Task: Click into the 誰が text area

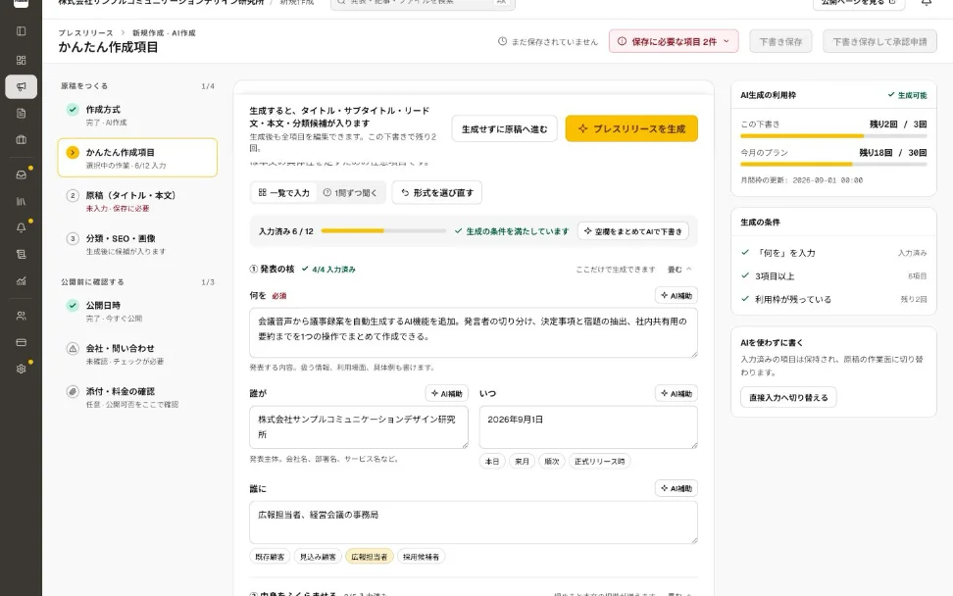Action: coord(359,427)
